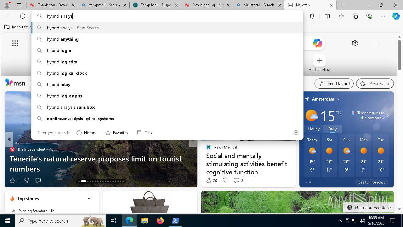Select suggestion hybrid logic apps
Image resolution: width=403 pixels, height=227 pixels.
[167, 96]
